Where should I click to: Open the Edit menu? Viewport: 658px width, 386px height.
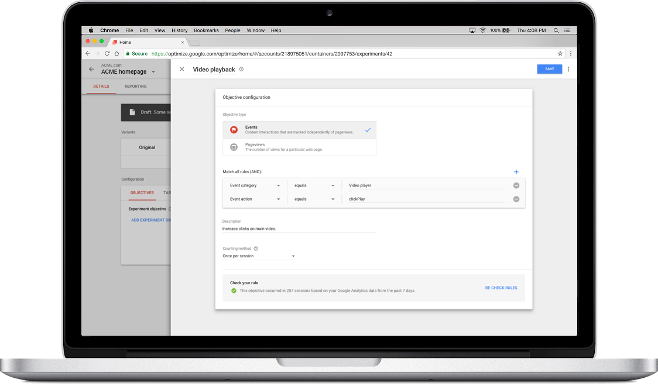tap(144, 30)
